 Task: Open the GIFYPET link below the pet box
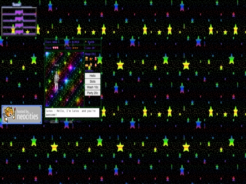(x=54, y=122)
